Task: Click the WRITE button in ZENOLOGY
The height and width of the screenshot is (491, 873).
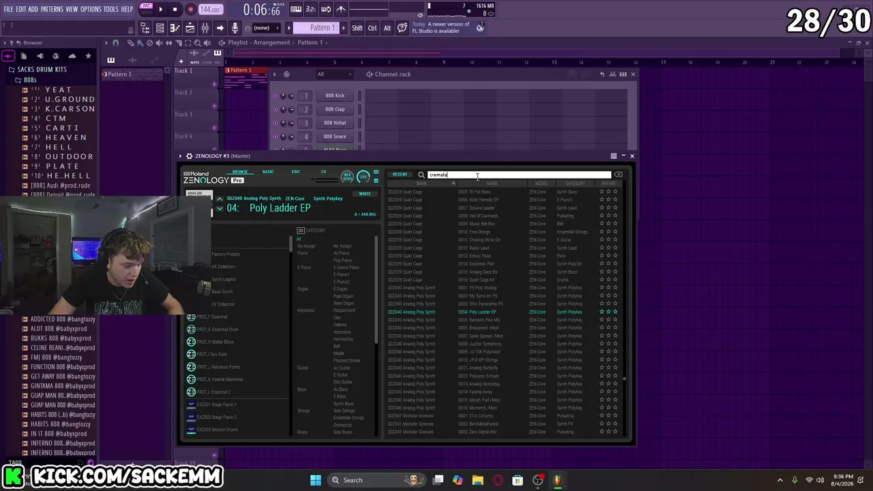Action: [x=365, y=194]
